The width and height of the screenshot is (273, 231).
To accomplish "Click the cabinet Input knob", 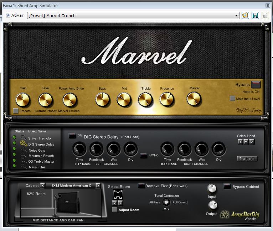I will click(212, 188).
